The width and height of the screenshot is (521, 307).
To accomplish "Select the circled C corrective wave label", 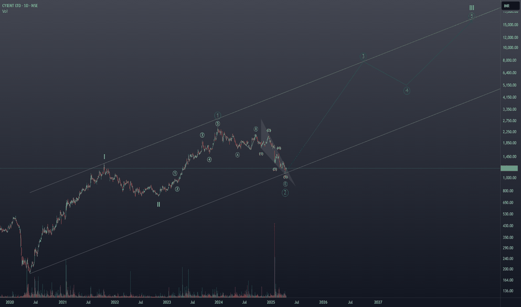I will (x=286, y=184).
